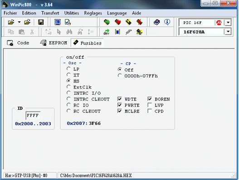Select the INTRC CLKOUT oscillator option
Screen dimensions: 239x180
point(68,99)
